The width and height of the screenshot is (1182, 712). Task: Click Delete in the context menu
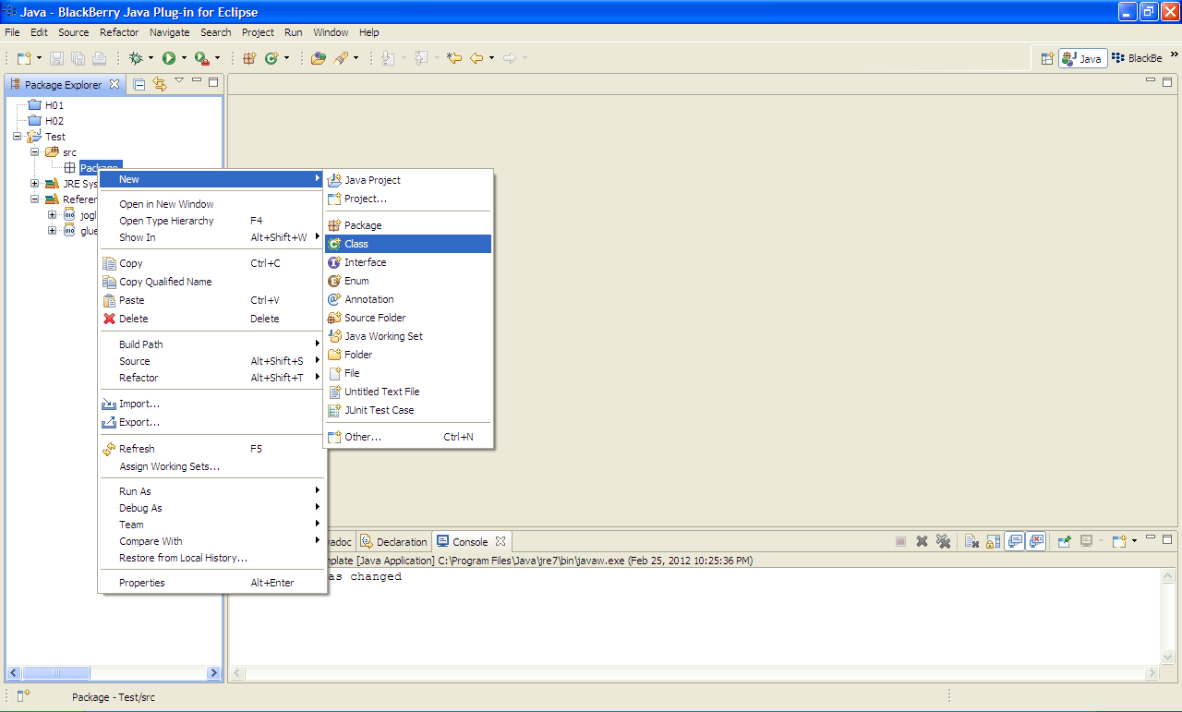212,319
